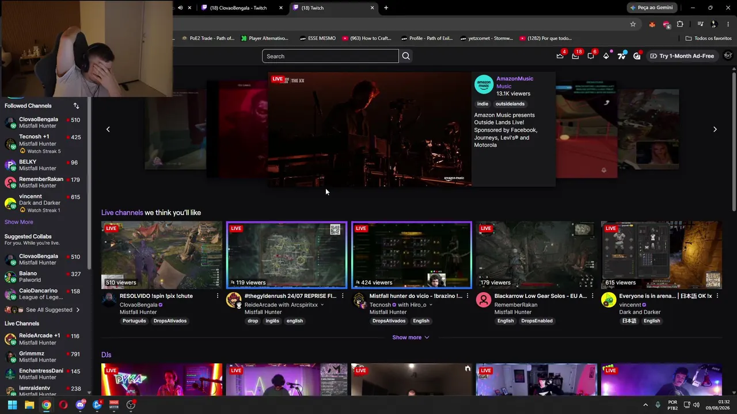Open vincennt in Followed Channels
Image resolution: width=737 pixels, height=414 pixels.
(43, 203)
